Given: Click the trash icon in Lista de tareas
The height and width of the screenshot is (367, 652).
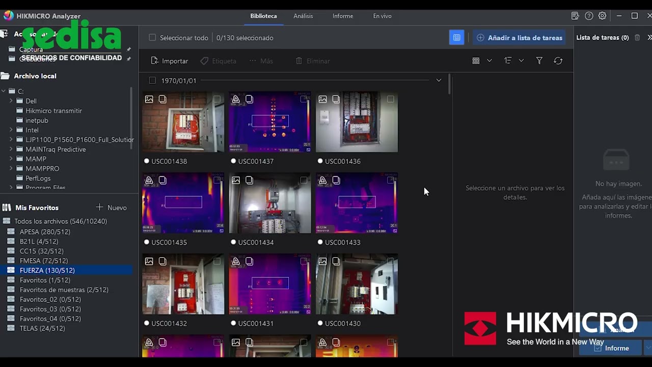Looking at the screenshot, I should click(x=637, y=38).
